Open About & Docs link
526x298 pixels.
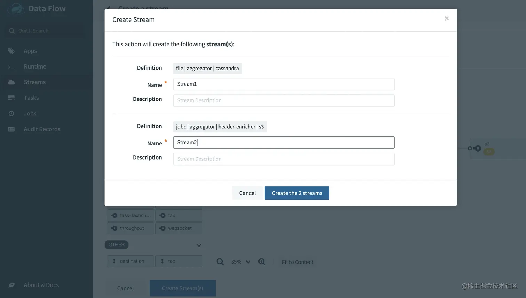pos(41,285)
